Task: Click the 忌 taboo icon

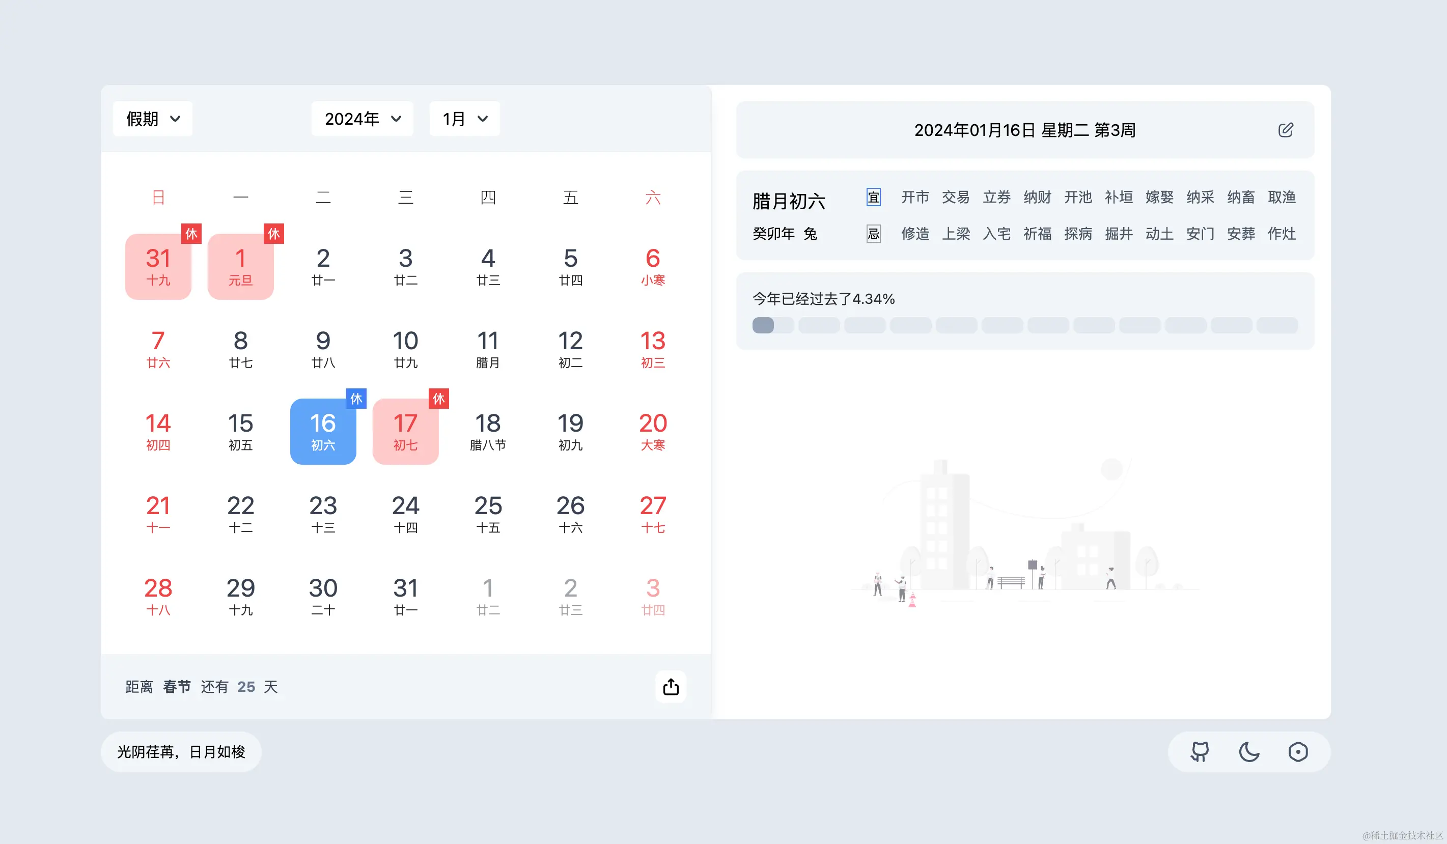Action: pyautogui.click(x=873, y=234)
